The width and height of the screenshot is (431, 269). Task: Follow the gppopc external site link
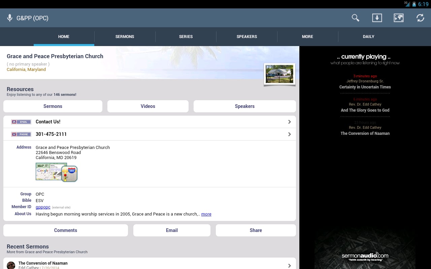43,207
